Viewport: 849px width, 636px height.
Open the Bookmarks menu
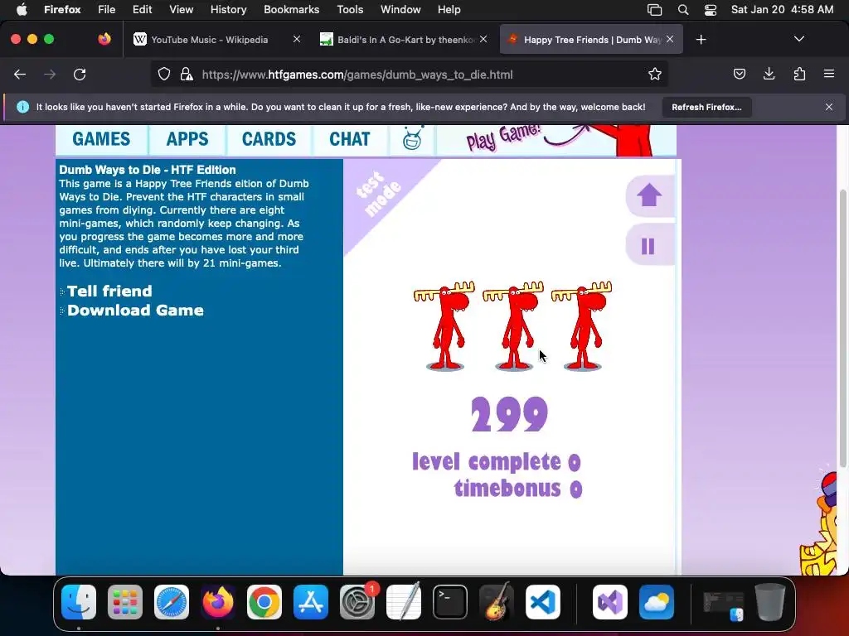pos(291,10)
